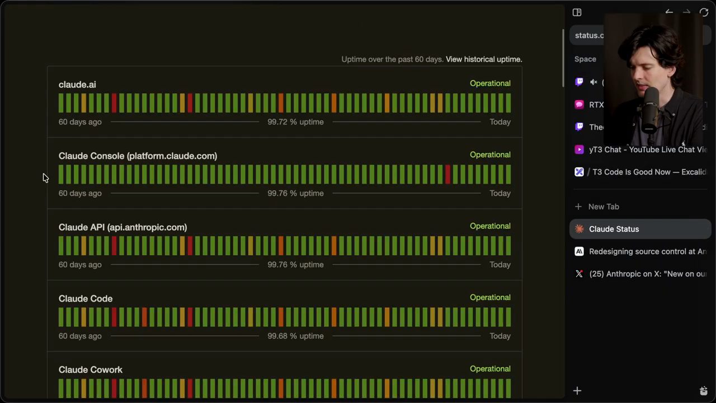This screenshot has width=716, height=403.
Task: Click the page's vertical scrollbar thumb
Action: pyautogui.click(x=563, y=58)
